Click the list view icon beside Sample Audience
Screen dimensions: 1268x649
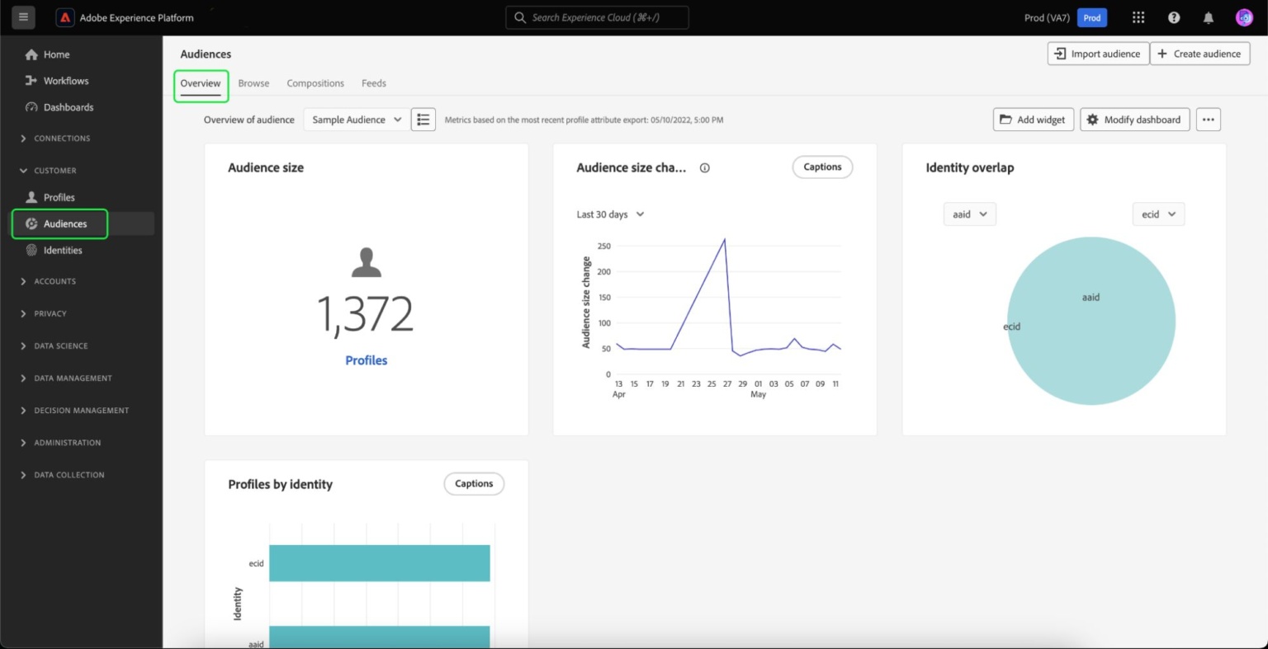[x=423, y=119]
